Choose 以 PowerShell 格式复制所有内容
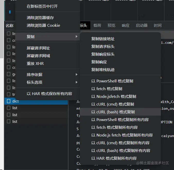This screenshot has width=174, height=170. pyautogui.click(x=120, y=120)
